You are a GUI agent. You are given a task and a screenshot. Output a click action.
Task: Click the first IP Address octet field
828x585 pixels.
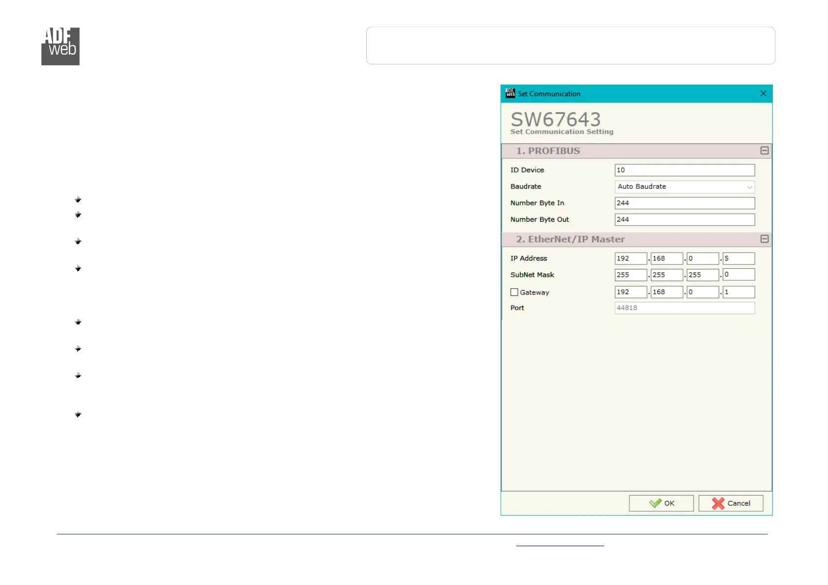(630, 259)
